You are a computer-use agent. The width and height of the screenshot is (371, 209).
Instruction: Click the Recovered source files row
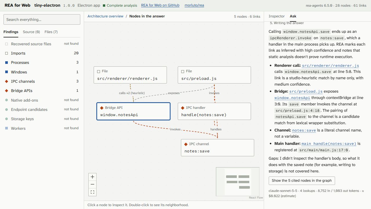click(x=42, y=44)
